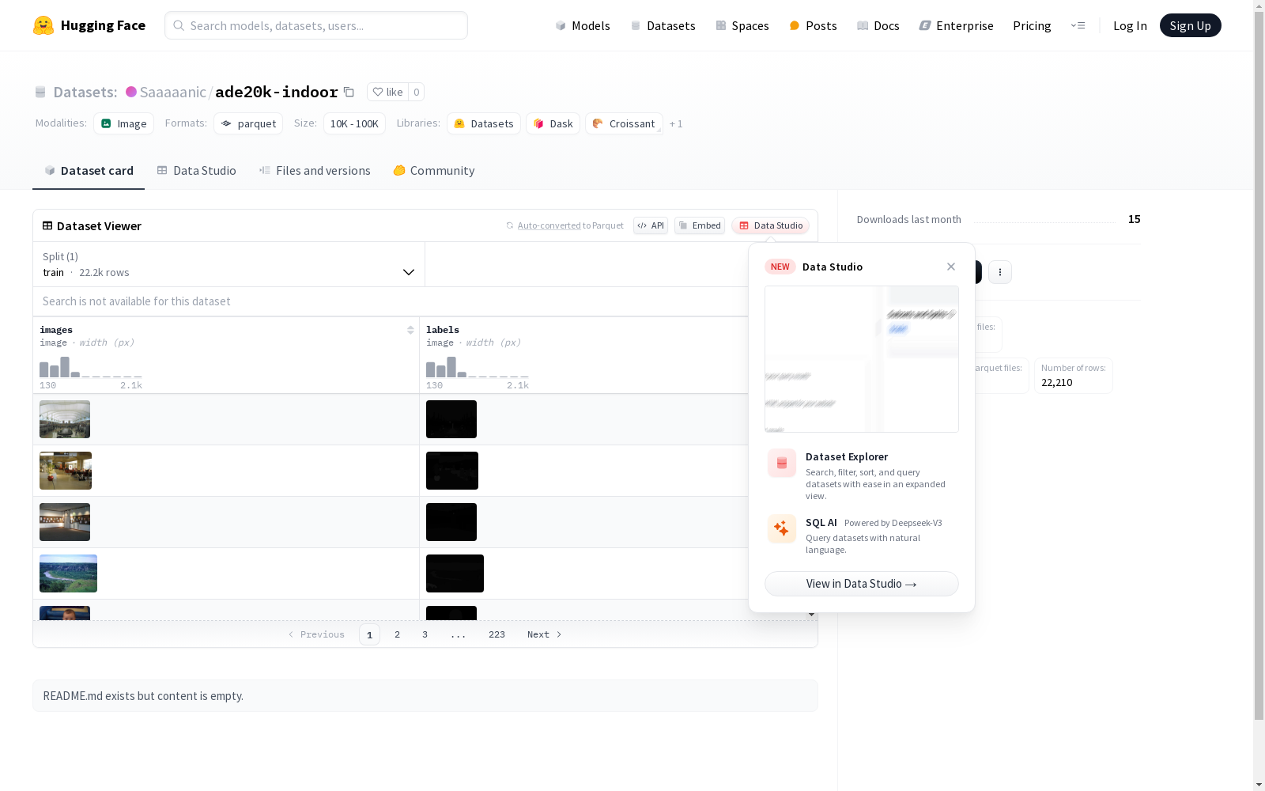Go to page 2 of the viewer
1265x791 pixels.
pyautogui.click(x=397, y=634)
